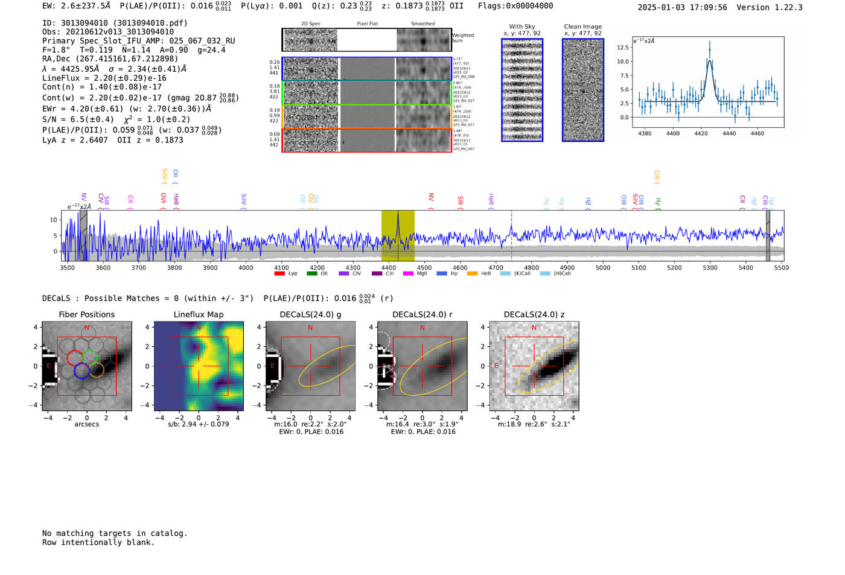This screenshot has width=845, height=575.
Task: Open the red-bordered fiber spectrum row
Action: (x=367, y=140)
